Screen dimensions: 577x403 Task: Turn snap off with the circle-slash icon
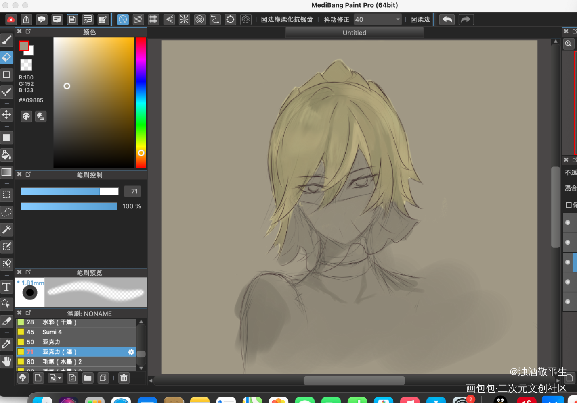point(123,19)
